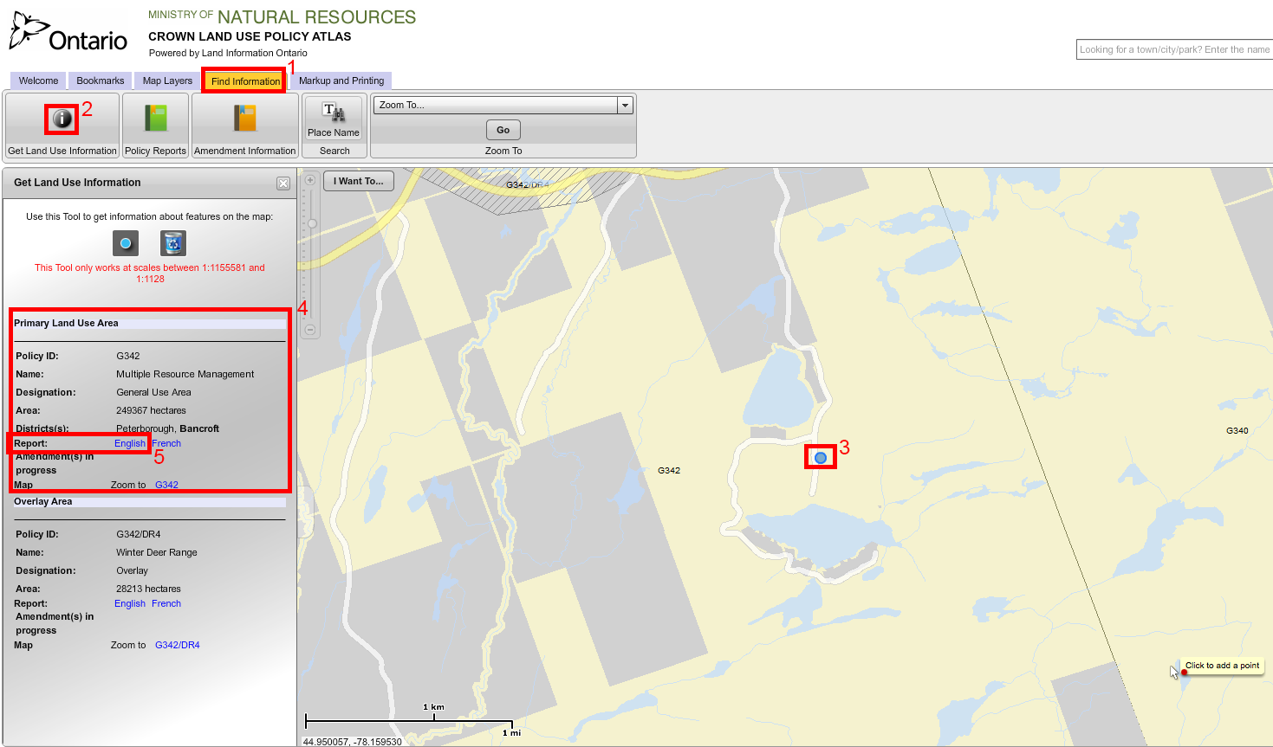Viewport: 1273px width, 747px height.
Task: Switch to the Bookmarks tab
Action: (x=101, y=80)
